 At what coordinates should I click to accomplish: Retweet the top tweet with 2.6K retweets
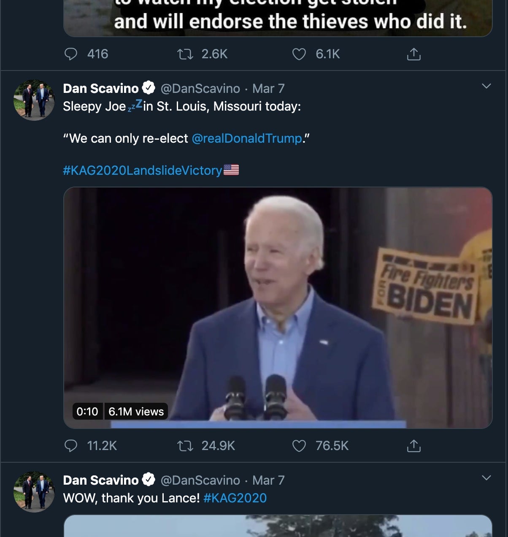pyautogui.click(x=185, y=54)
